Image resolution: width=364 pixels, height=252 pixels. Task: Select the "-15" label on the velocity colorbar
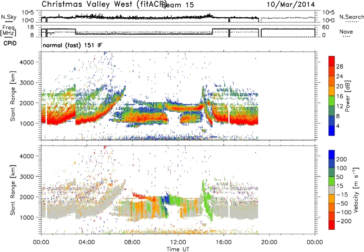pyautogui.click(x=342, y=195)
